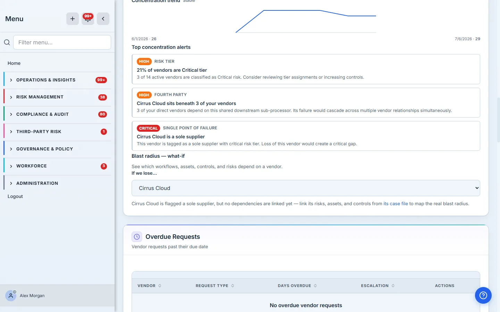Open the Governance & Policy menu section
500x312 pixels.
pos(58,149)
